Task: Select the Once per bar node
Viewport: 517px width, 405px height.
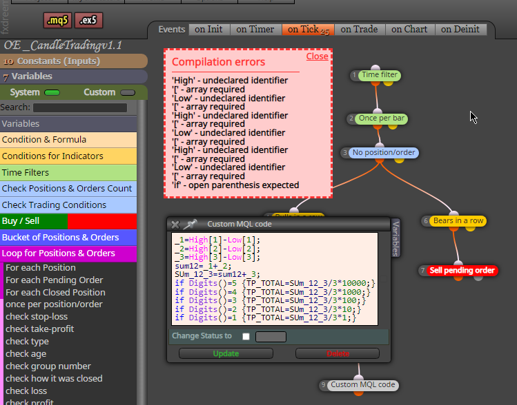Action: point(381,118)
